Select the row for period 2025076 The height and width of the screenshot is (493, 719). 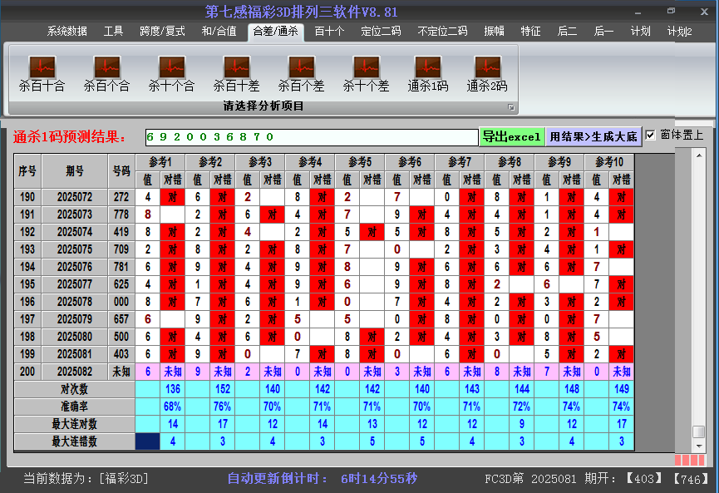324,267
